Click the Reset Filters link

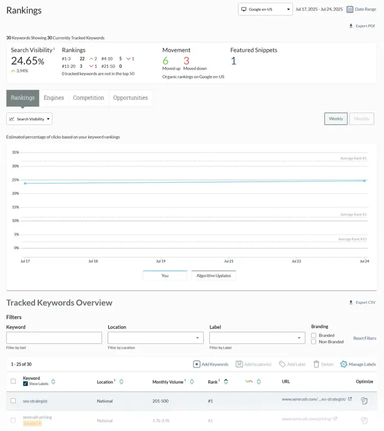(x=365, y=338)
